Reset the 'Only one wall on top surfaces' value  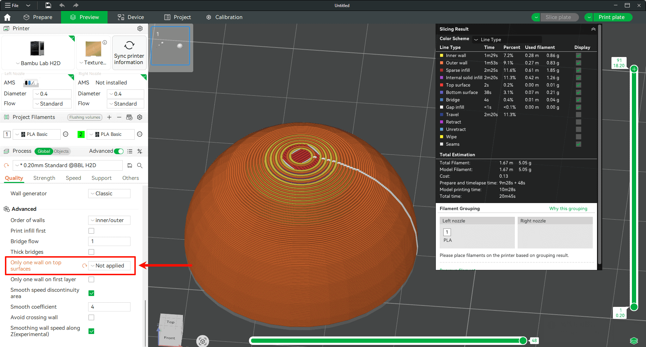[x=84, y=266]
